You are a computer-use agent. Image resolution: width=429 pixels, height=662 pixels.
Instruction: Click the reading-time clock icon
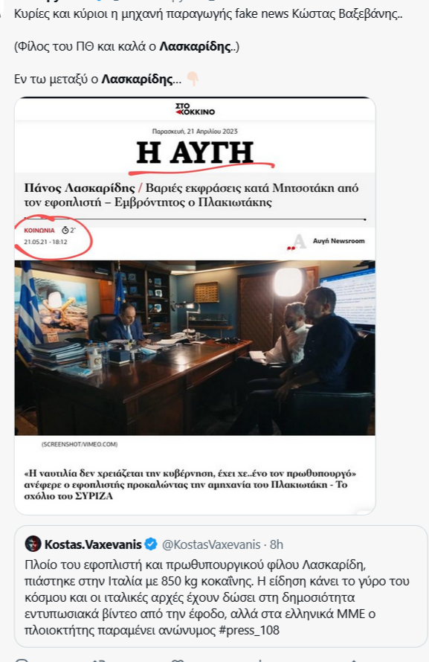[x=65, y=230]
